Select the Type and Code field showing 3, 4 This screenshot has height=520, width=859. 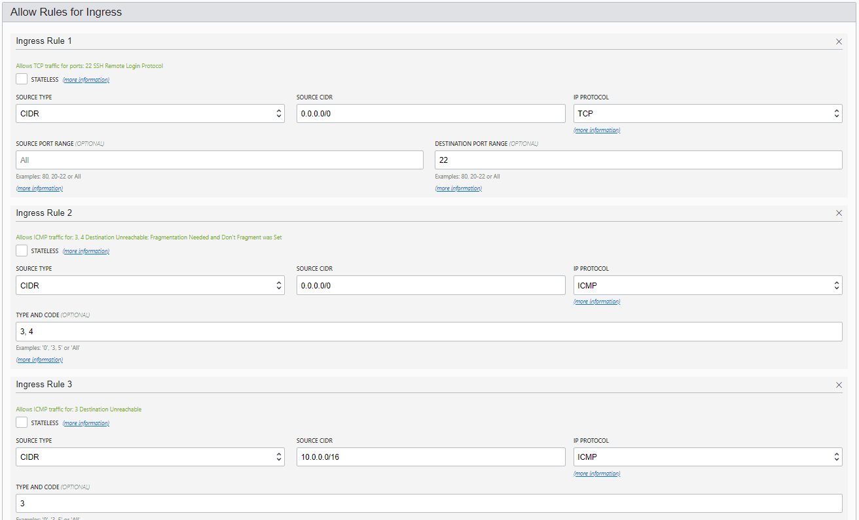click(429, 331)
